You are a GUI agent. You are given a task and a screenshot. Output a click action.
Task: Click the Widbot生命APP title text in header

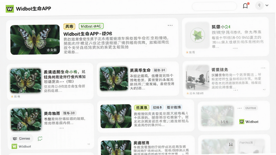point(33,9)
